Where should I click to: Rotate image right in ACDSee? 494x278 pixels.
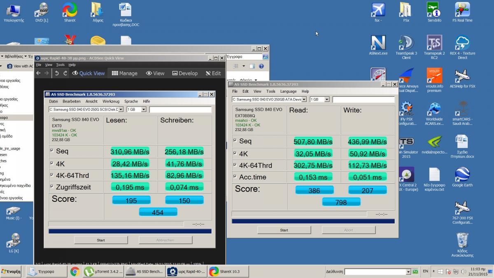tap(65, 73)
